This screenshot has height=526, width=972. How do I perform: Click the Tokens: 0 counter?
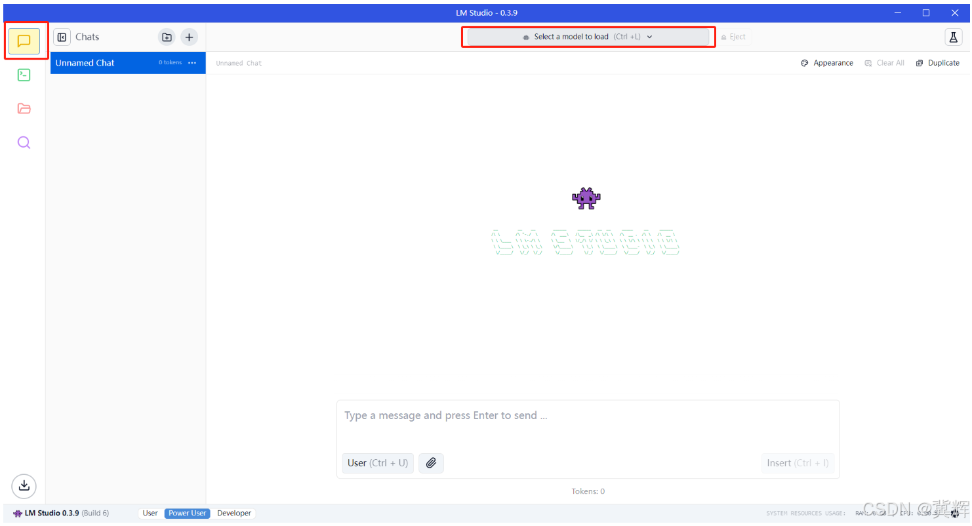click(x=588, y=491)
